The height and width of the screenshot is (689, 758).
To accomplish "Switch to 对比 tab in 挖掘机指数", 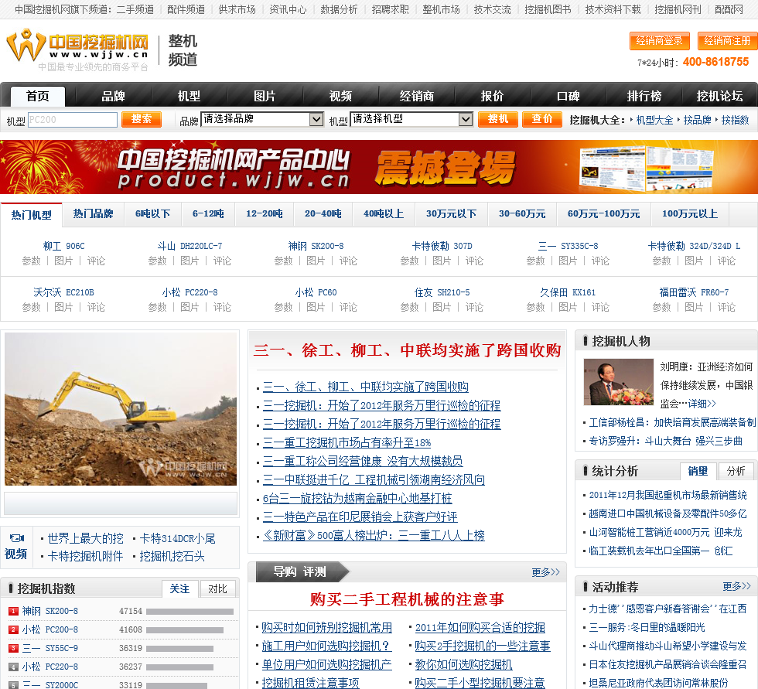I will pos(217,588).
